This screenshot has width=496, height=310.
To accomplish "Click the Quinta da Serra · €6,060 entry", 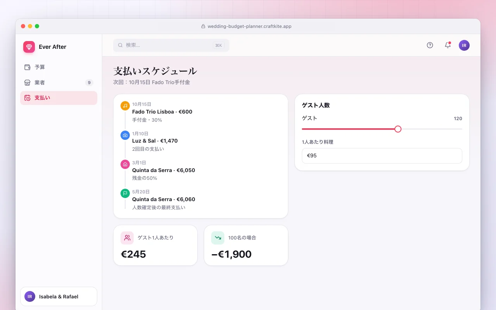I will pos(164,199).
